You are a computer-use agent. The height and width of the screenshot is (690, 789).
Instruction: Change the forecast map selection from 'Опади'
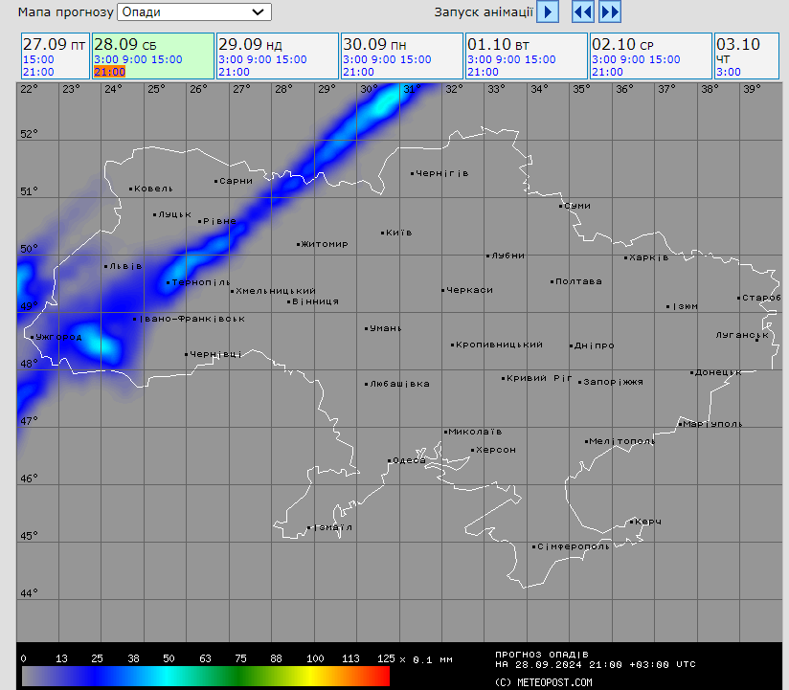click(x=192, y=12)
